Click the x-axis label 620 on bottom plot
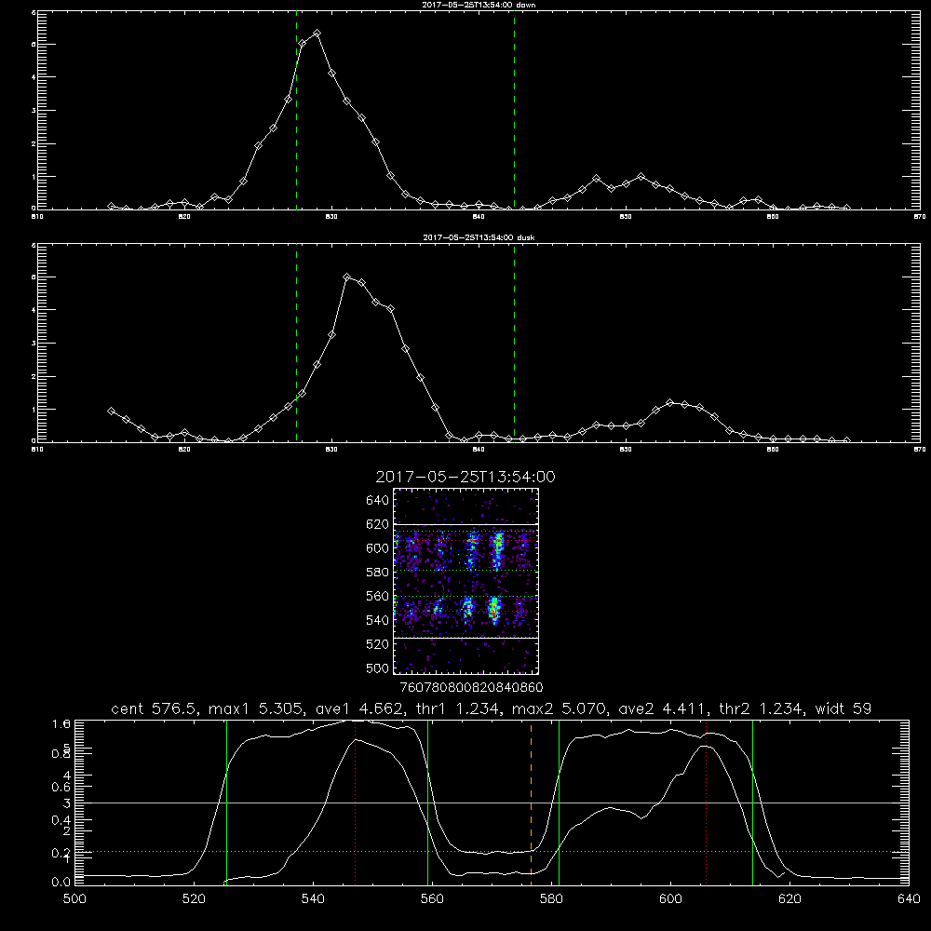 click(x=790, y=899)
